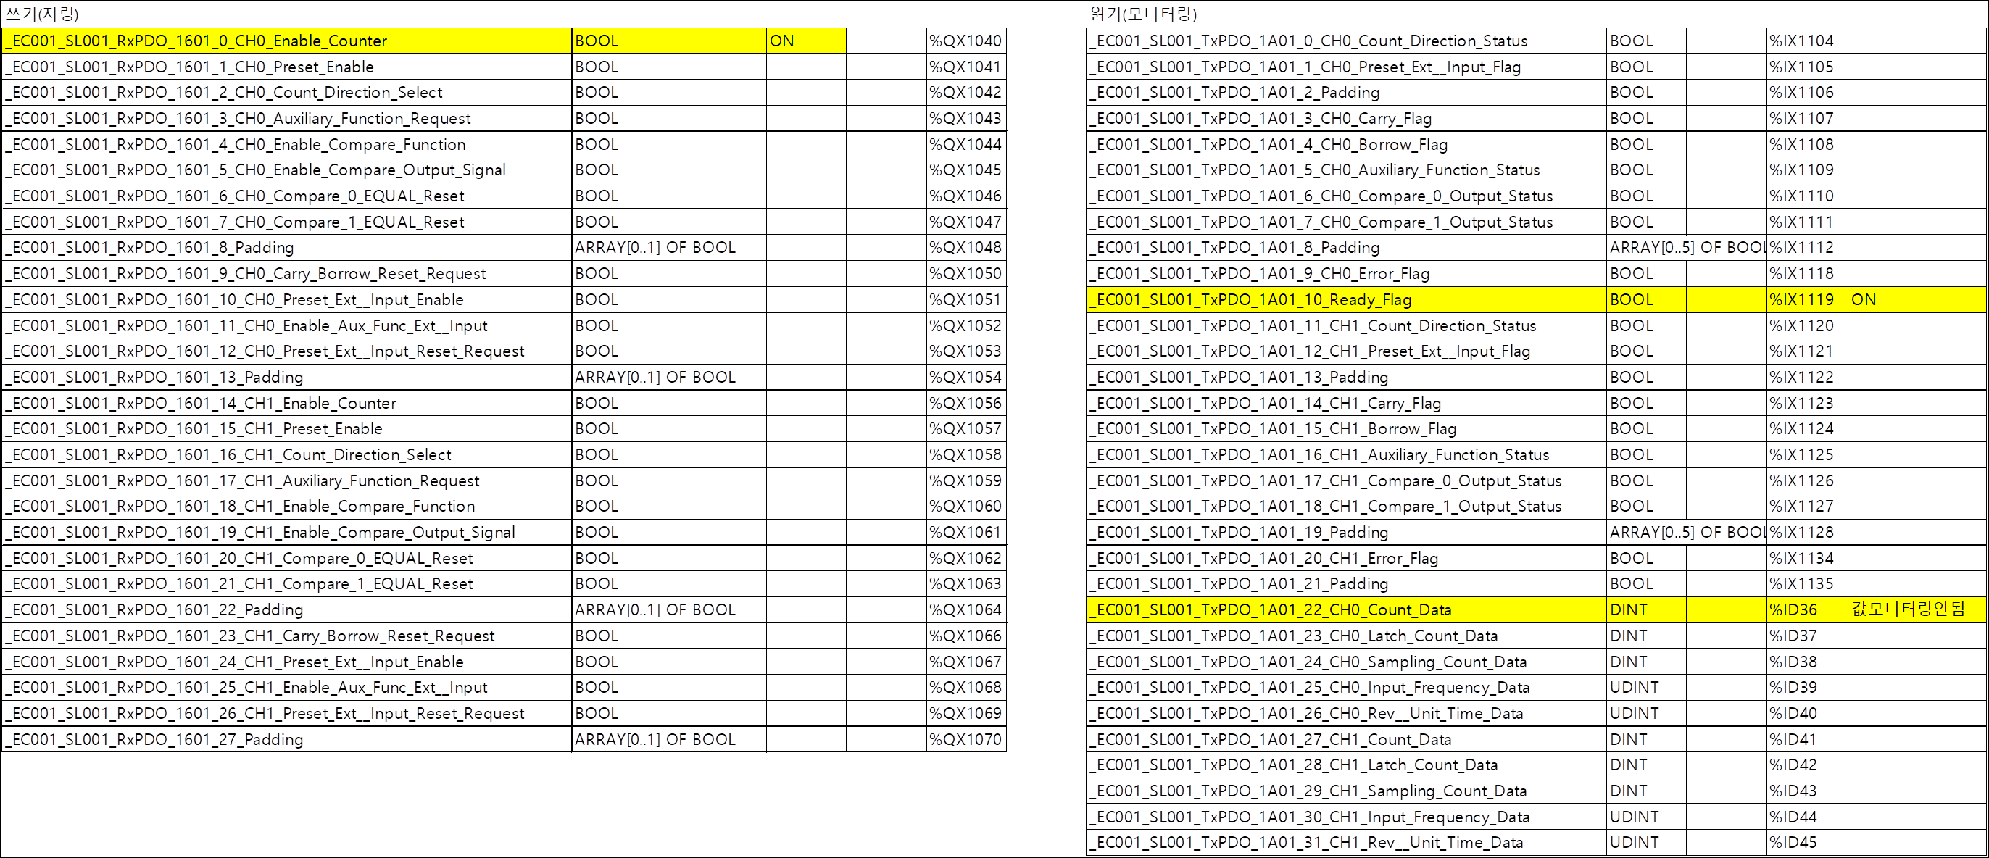Viewport: 1989px width, 858px height.
Task: Select the CH0_Enable_Counter variable cell
Action: click(286, 41)
